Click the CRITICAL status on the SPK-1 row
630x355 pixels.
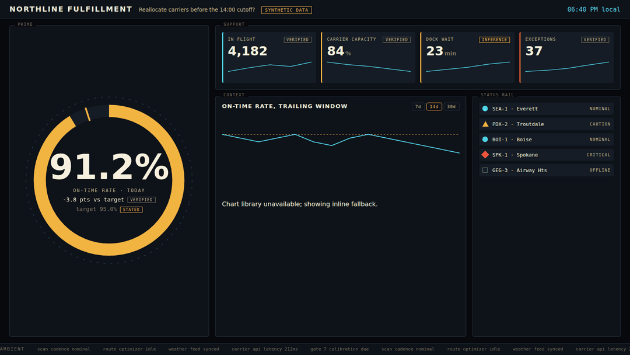pos(598,155)
